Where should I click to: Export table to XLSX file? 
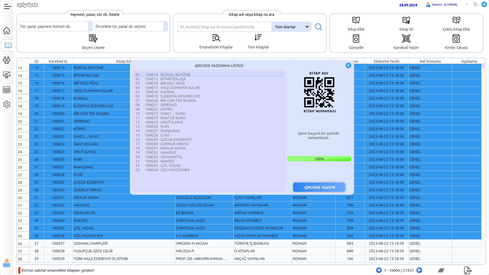coord(468,270)
